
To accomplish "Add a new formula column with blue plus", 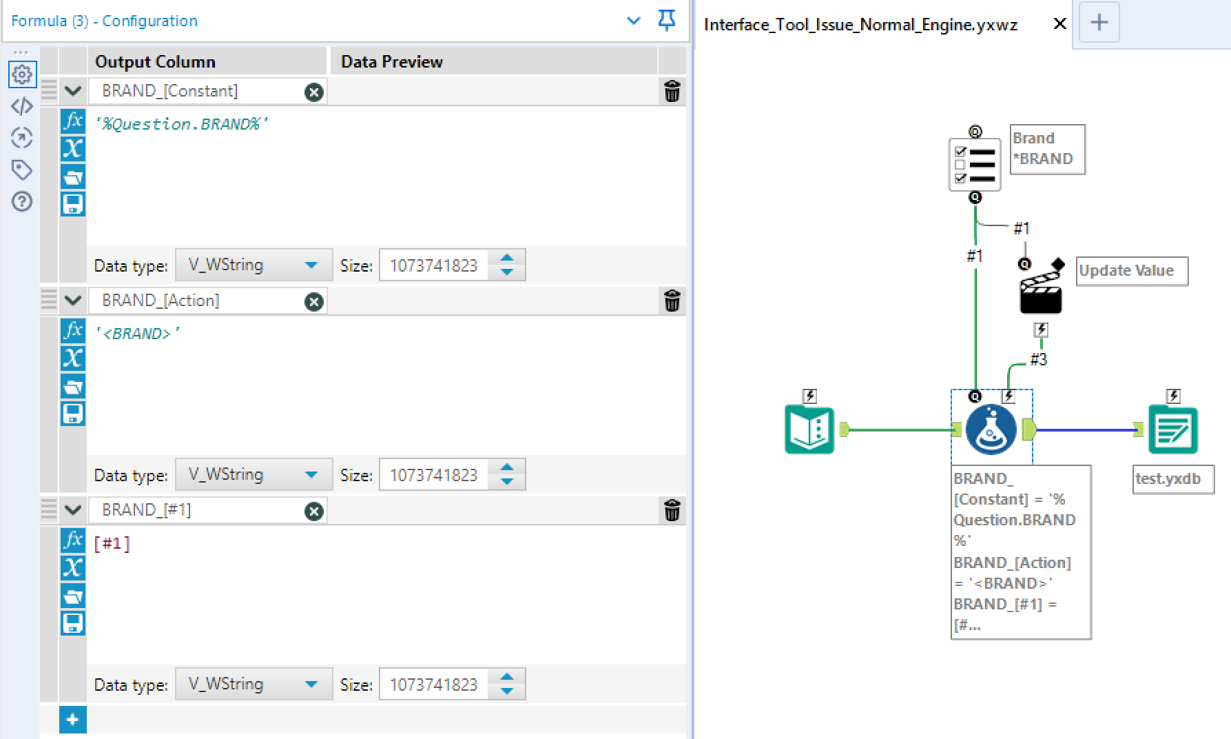I will [72, 720].
